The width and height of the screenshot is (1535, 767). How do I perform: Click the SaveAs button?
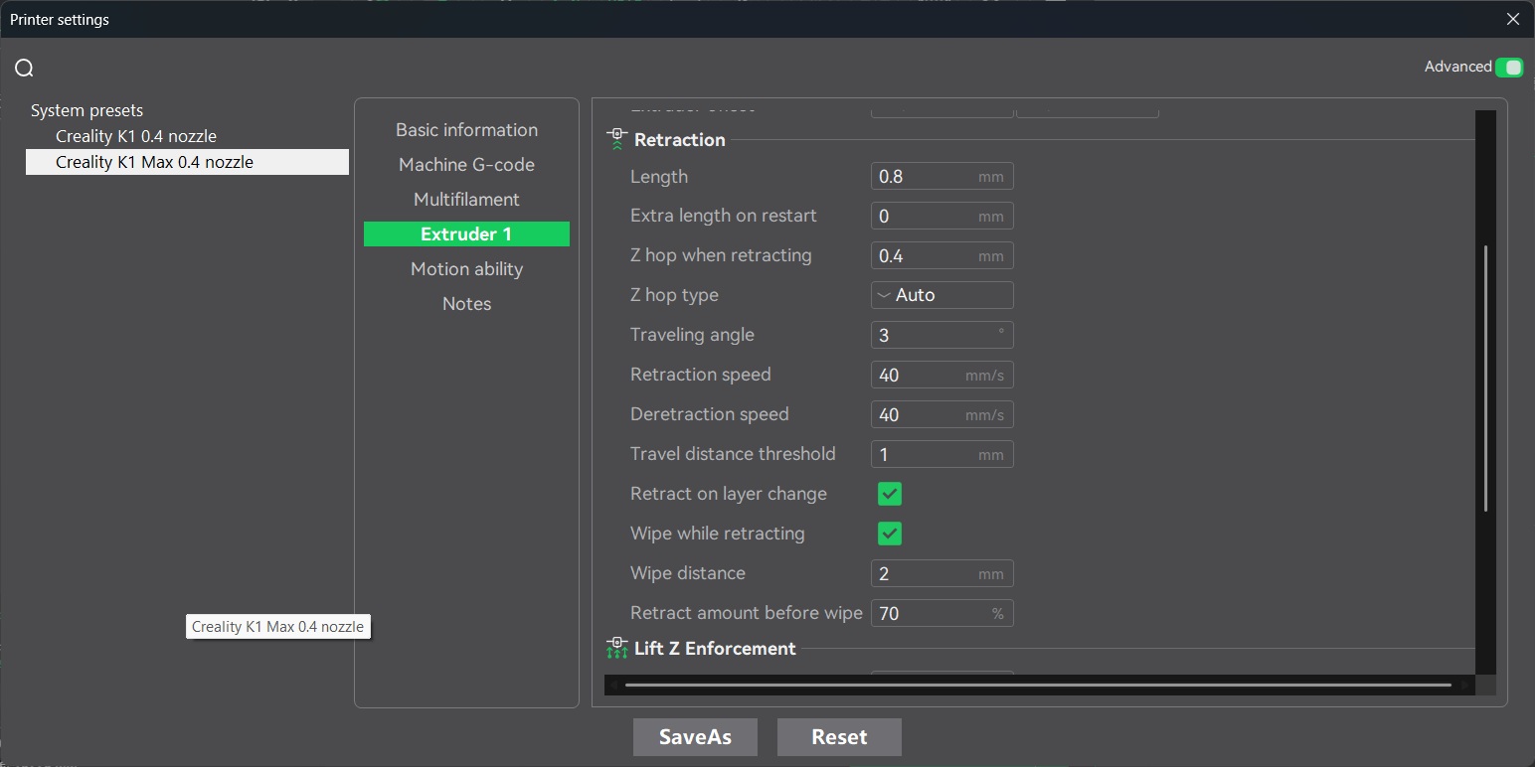(695, 737)
